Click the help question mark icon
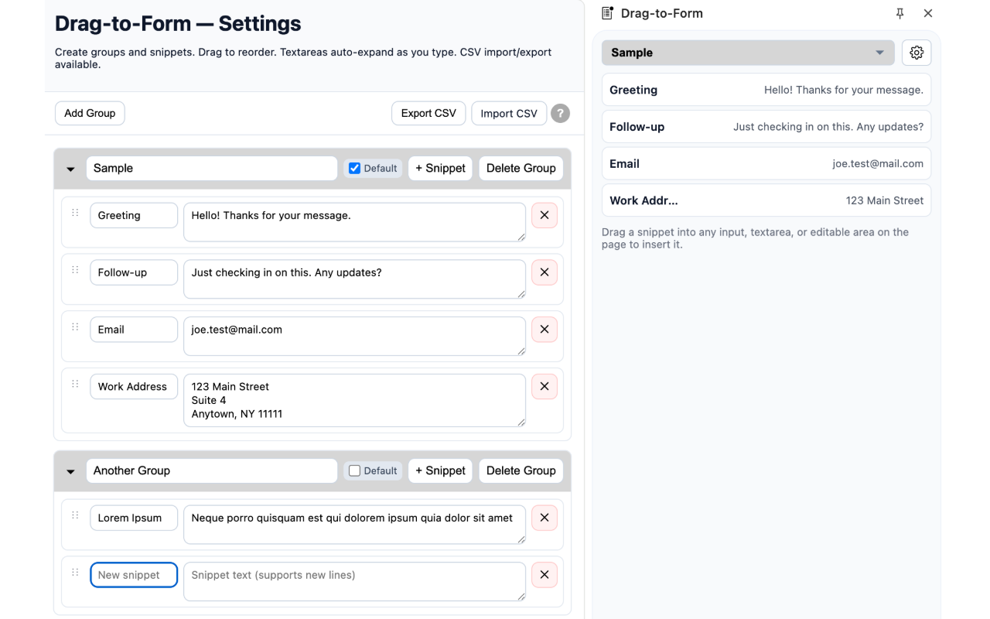This screenshot has width=990, height=619. tap(560, 113)
